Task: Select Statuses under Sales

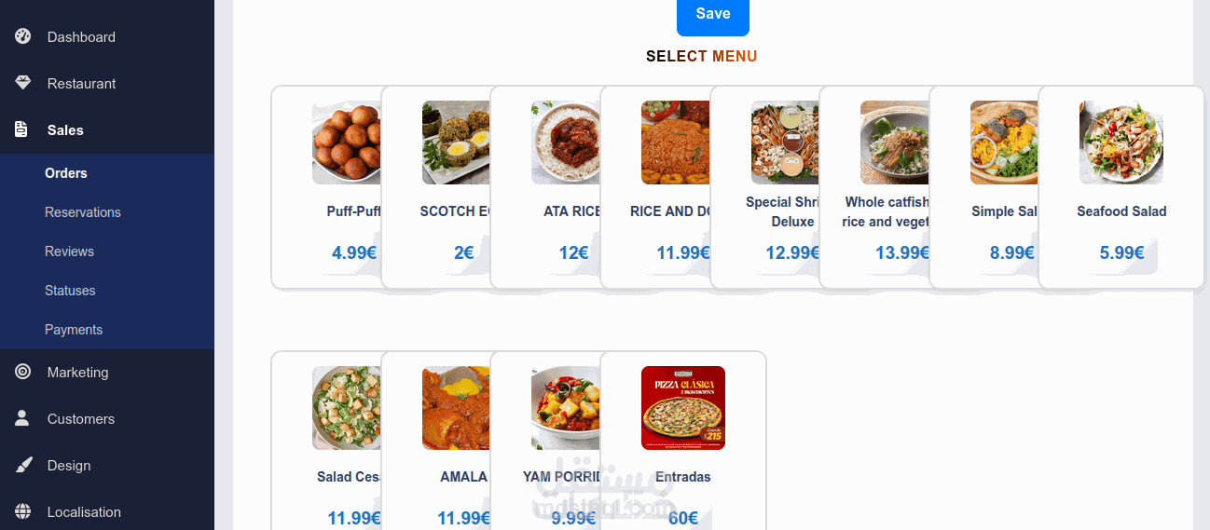Action: click(x=70, y=291)
